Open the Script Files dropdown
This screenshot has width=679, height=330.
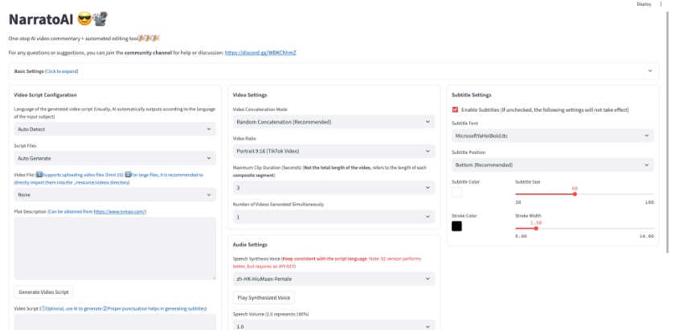[115, 158]
